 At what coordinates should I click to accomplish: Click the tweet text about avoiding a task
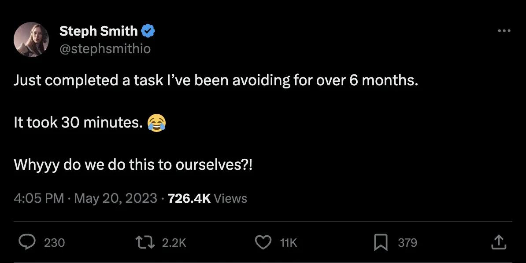click(x=216, y=80)
